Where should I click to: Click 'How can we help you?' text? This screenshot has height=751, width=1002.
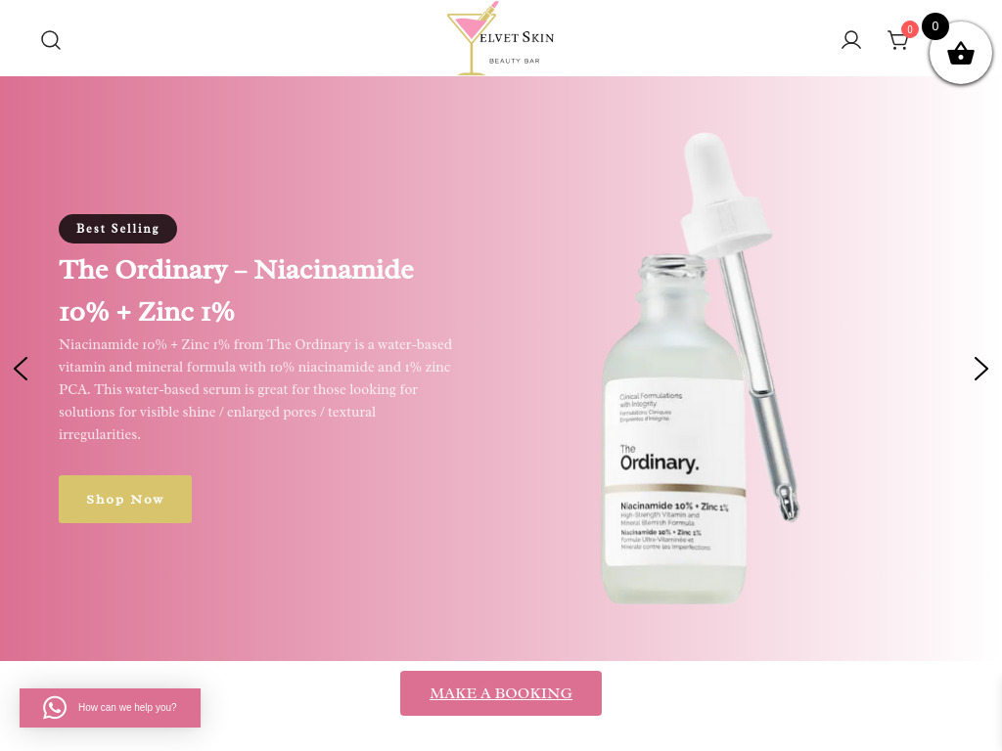(x=127, y=707)
